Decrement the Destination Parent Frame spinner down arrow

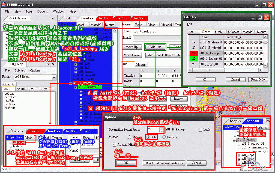pyautogui.click(x=161, y=131)
